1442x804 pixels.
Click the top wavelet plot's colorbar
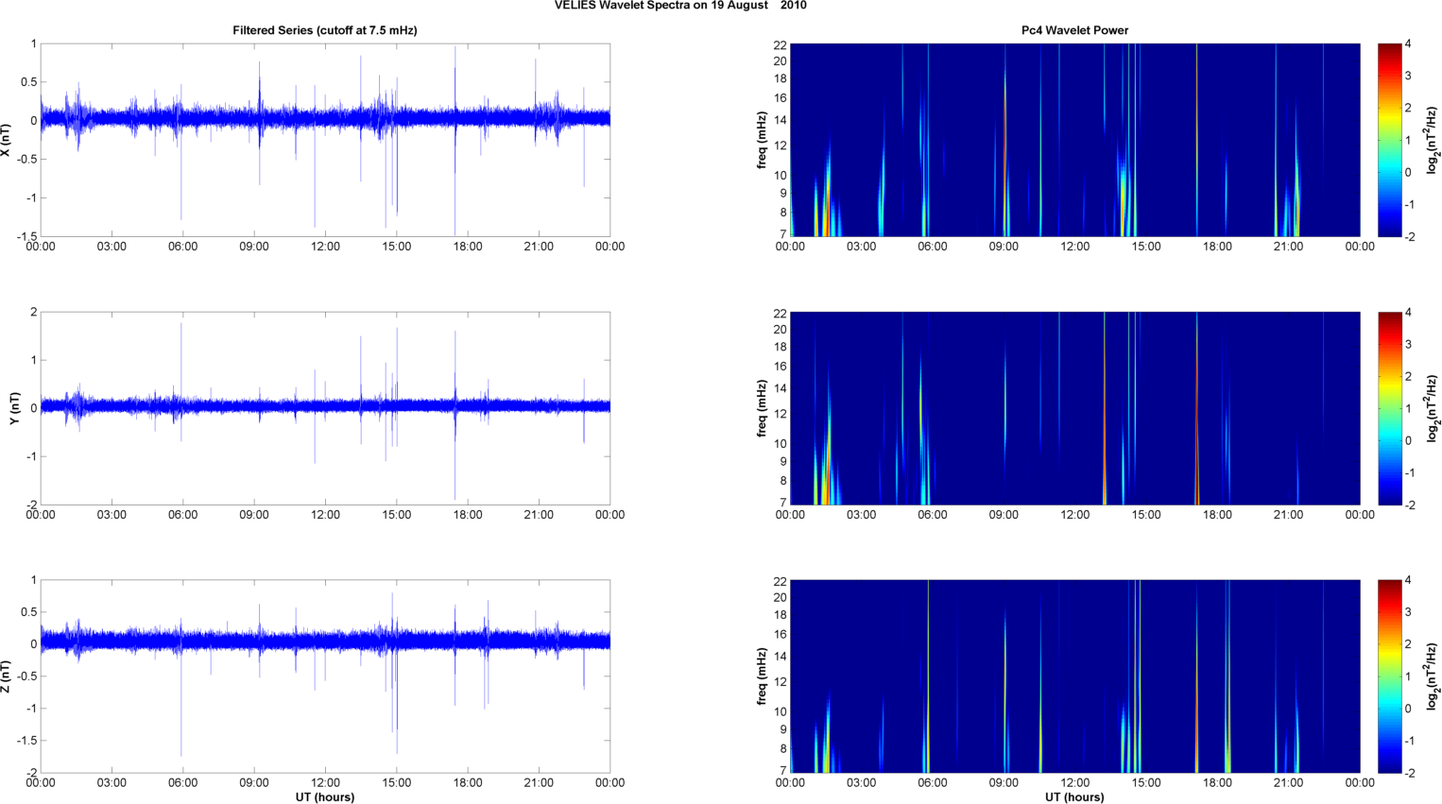(1389, 140)
